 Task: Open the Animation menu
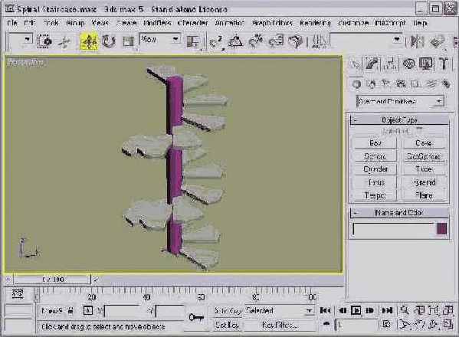pos(230,23)
